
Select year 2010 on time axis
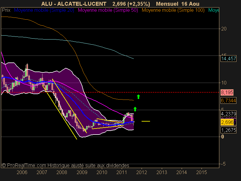[x=102, y=172]
